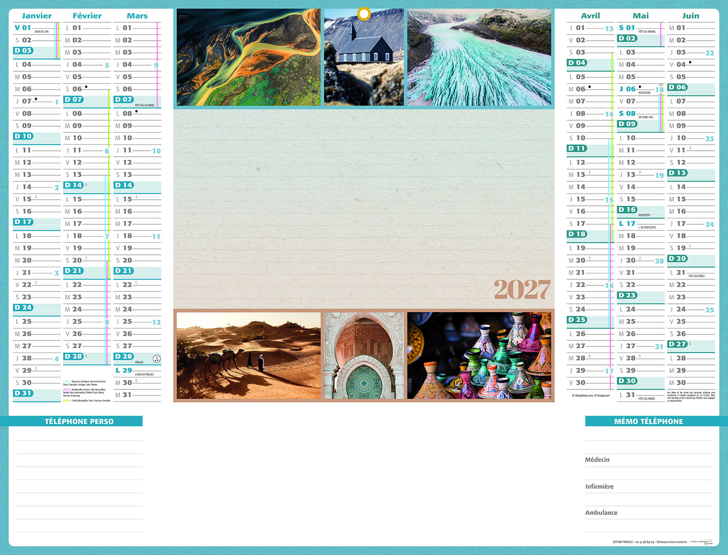
Task: Click the Médecin line in the phone memo
Action: click(597, 460)
